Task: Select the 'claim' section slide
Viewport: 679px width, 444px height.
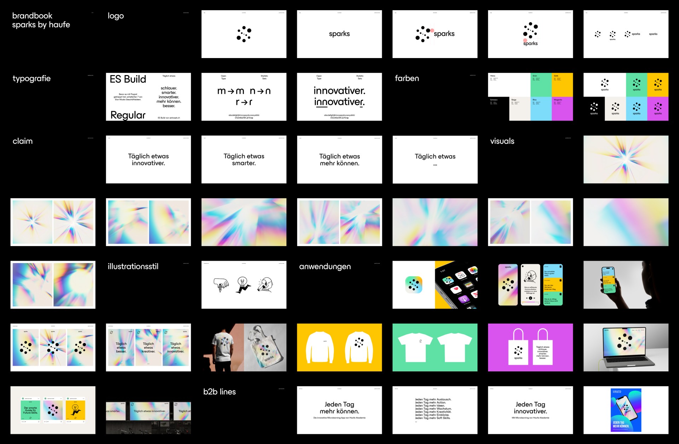Action: tap(53, 159)
